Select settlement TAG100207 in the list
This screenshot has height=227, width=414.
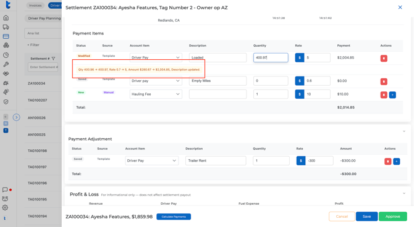pos(38,100)
